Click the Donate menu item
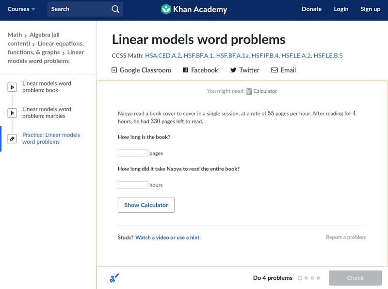The height and width of the screenshot is (289, 388). pyautogui.click(x=311, y=9)
